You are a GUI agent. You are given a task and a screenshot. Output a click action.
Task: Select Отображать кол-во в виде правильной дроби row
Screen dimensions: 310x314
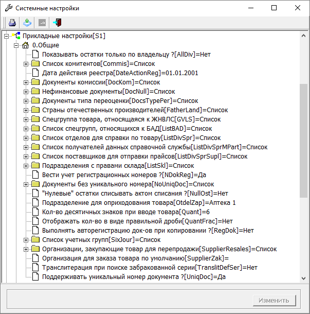[x=137, y=221]
